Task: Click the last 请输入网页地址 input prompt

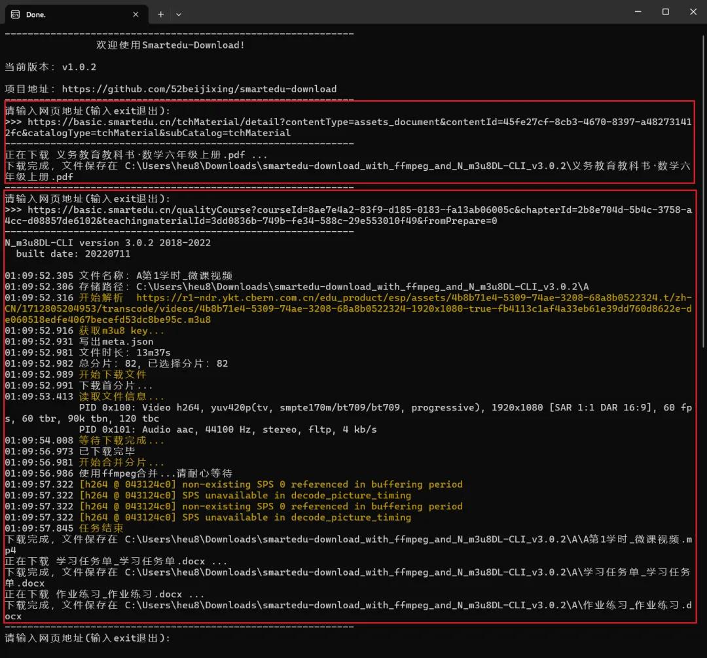Action: [88, 638]
